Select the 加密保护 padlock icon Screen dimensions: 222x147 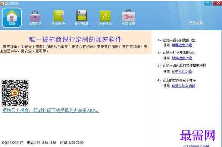pos(35,17)
